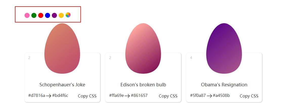
Task: Show all colors with rainbow dot
Action: pyautogui.click(x=68, y=15)
